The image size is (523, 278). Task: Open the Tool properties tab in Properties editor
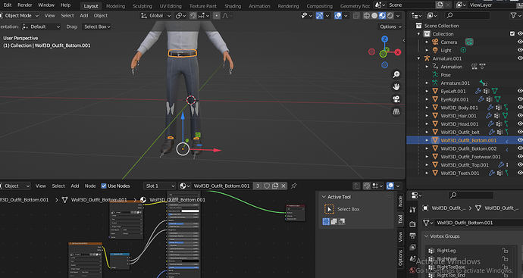tap(412, 209)
